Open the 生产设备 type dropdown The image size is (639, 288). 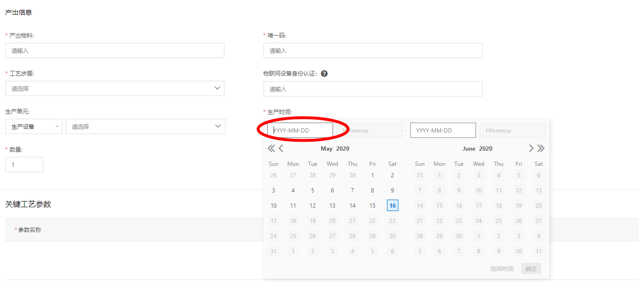[x=34, y=126]
